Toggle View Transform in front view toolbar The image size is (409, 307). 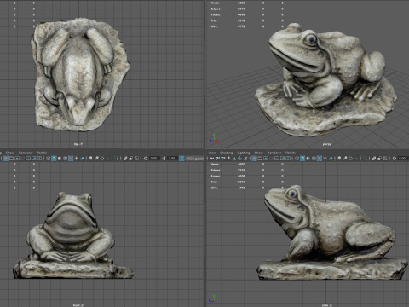pyautogui.click(x=181, y=159)
